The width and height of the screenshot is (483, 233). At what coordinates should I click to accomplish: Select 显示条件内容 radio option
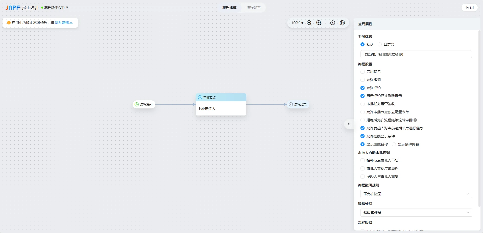394,144
